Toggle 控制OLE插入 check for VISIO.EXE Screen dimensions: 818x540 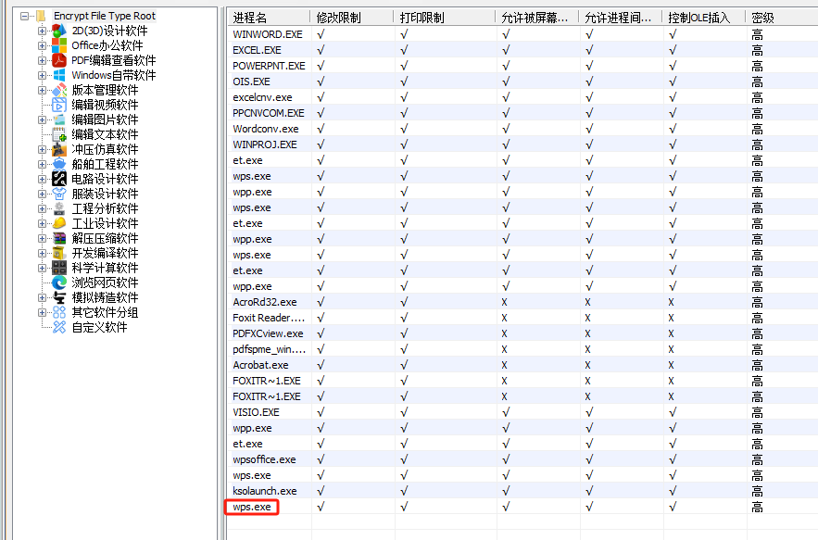click(x=672, y=412)
